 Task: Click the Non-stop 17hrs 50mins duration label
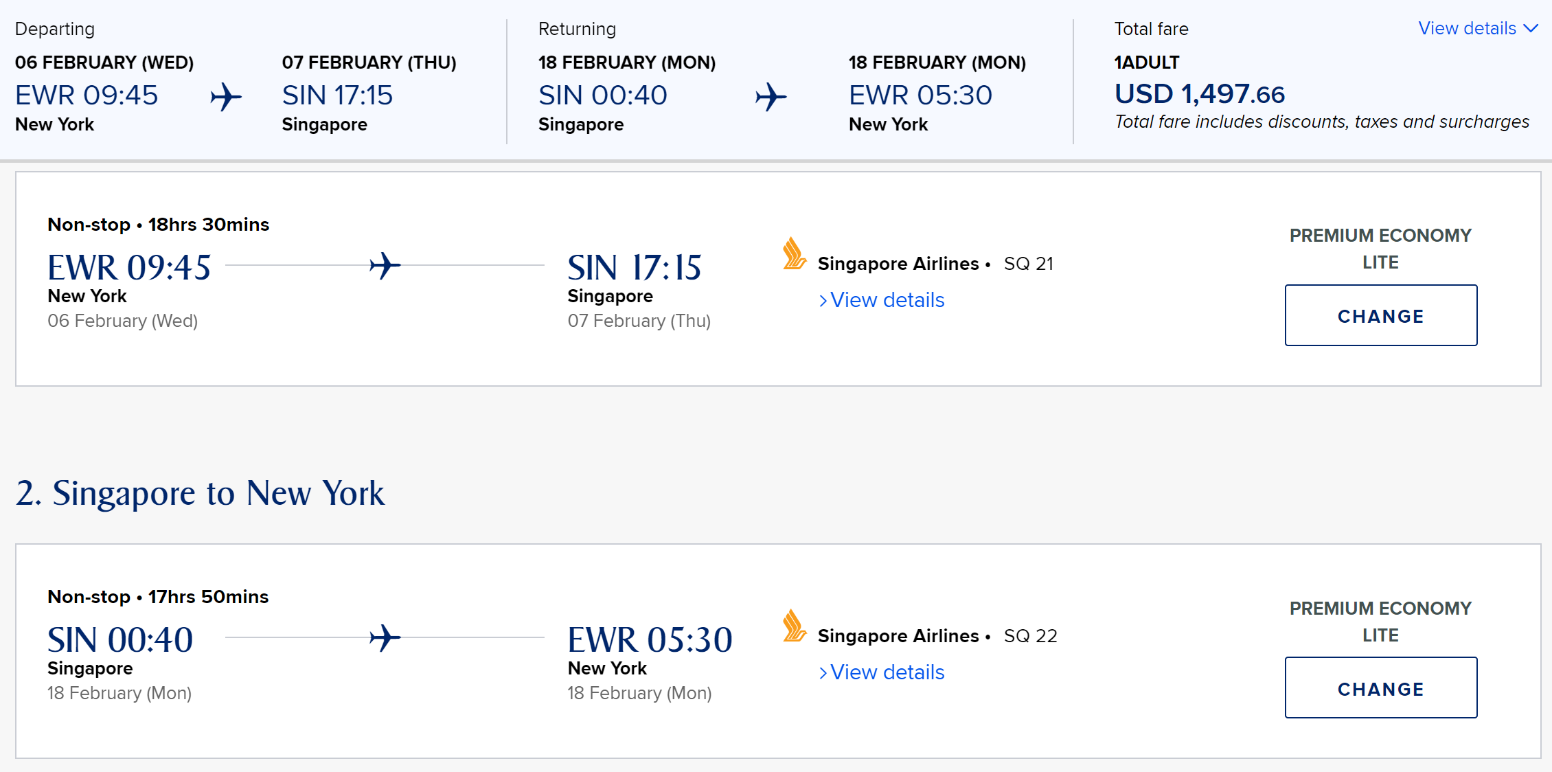[x=158, y=597]
